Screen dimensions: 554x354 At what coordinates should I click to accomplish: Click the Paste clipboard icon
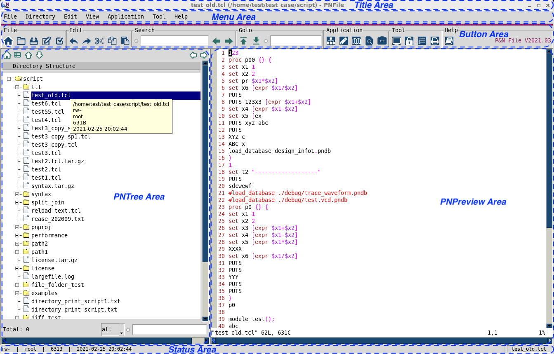pyautogui.click(x=125, y=41)
